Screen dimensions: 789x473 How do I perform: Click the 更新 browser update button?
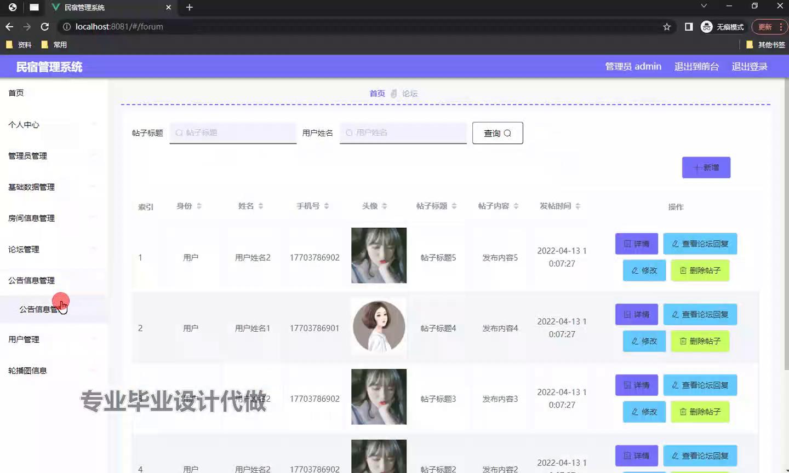click(769, 27)
